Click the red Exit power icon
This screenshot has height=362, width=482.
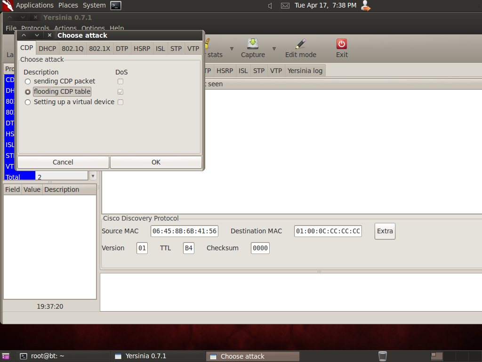pos(342,44)
